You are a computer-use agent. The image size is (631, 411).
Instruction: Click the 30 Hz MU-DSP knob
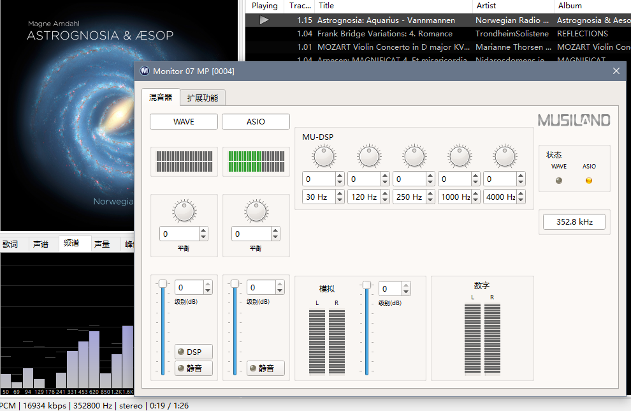pos(324,155)
